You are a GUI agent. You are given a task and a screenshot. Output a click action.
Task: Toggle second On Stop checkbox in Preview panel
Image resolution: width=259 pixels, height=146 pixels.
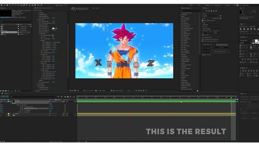pyautogui.click(x=202, y=41)
